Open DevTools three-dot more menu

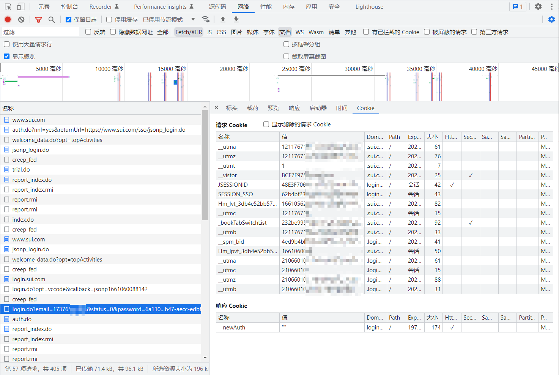click(551, 6)
